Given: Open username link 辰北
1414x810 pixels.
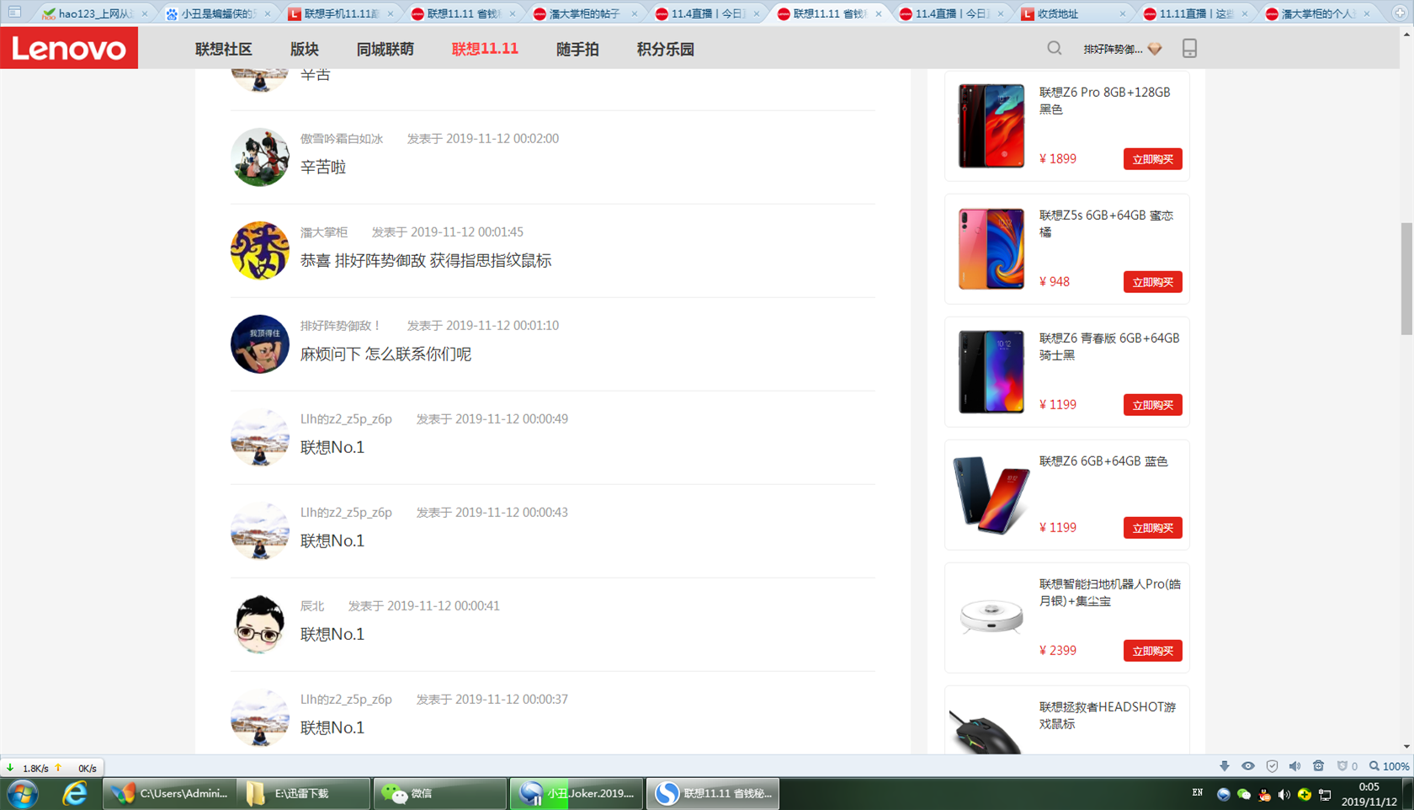Looking at the screenshot, I should pyautogui.click(x=312, y=606).
